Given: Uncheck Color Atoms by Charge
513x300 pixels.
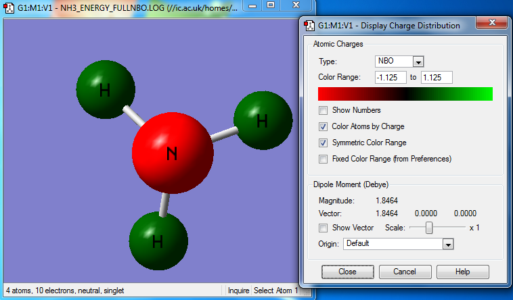Looking at the screenshot, I should tap(324, 126).
